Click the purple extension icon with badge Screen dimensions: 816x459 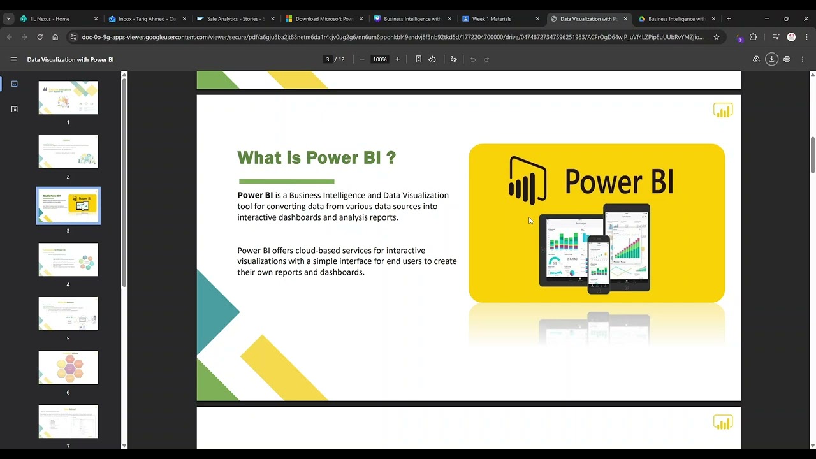pyautogui.click(x=739, y=38)
